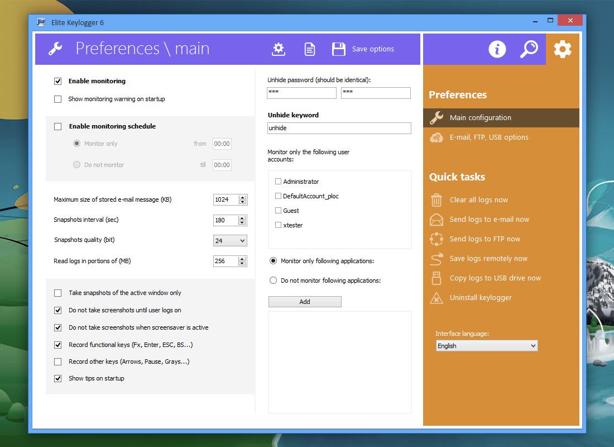Select the gear settings icon at top right

[562, 49]
